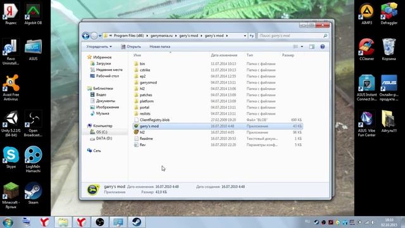This screenshot has height=228, width=405.
Task: Open the ASUS folder on desktop
Action: point(33,49)
